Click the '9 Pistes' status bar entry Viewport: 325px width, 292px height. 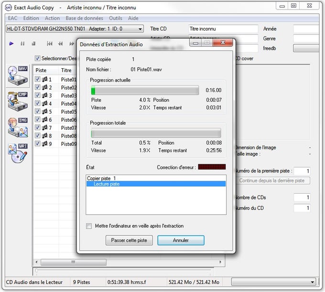click(81, 282)
